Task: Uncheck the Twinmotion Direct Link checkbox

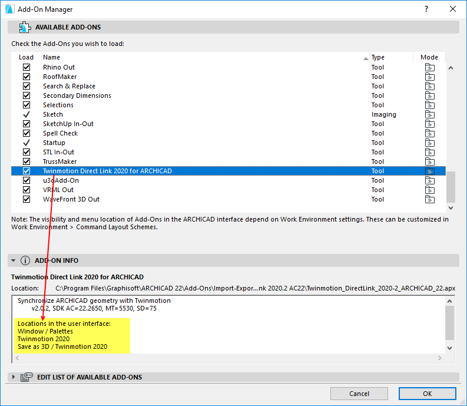Action: point(27,171)
